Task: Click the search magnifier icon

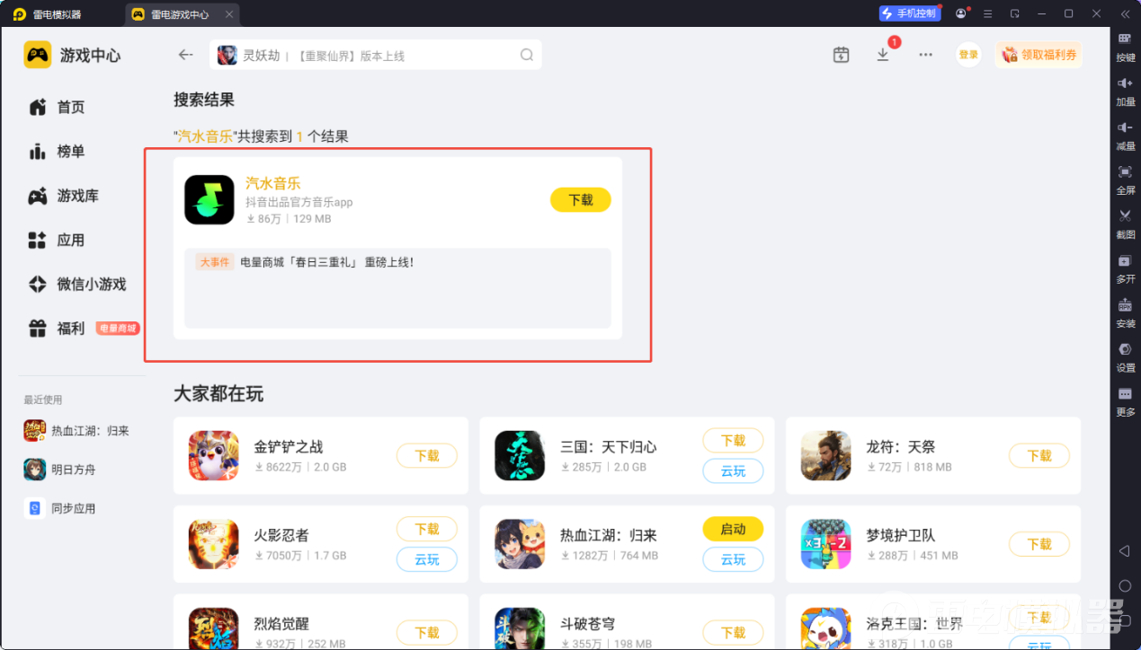Action: [527, 55]
